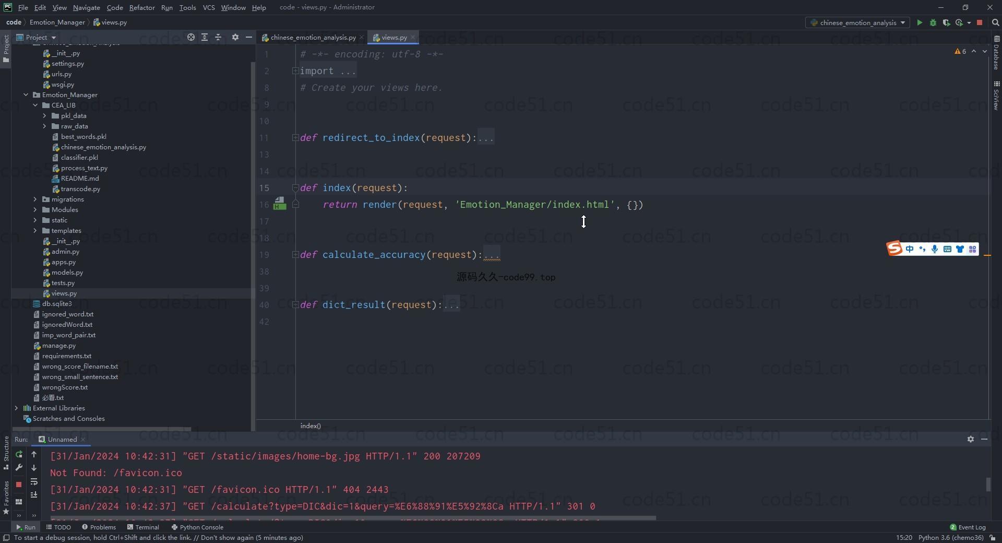Open Sogou soft keyboard icon
Screen dimensions: 1002x543
[947, 249]
